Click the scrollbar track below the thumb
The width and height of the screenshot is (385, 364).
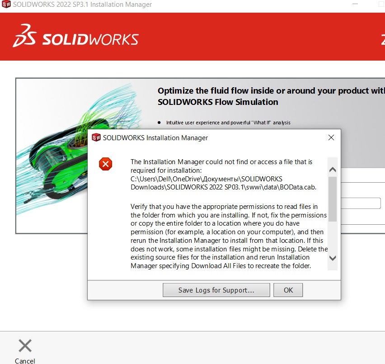(x=333, y=237)
